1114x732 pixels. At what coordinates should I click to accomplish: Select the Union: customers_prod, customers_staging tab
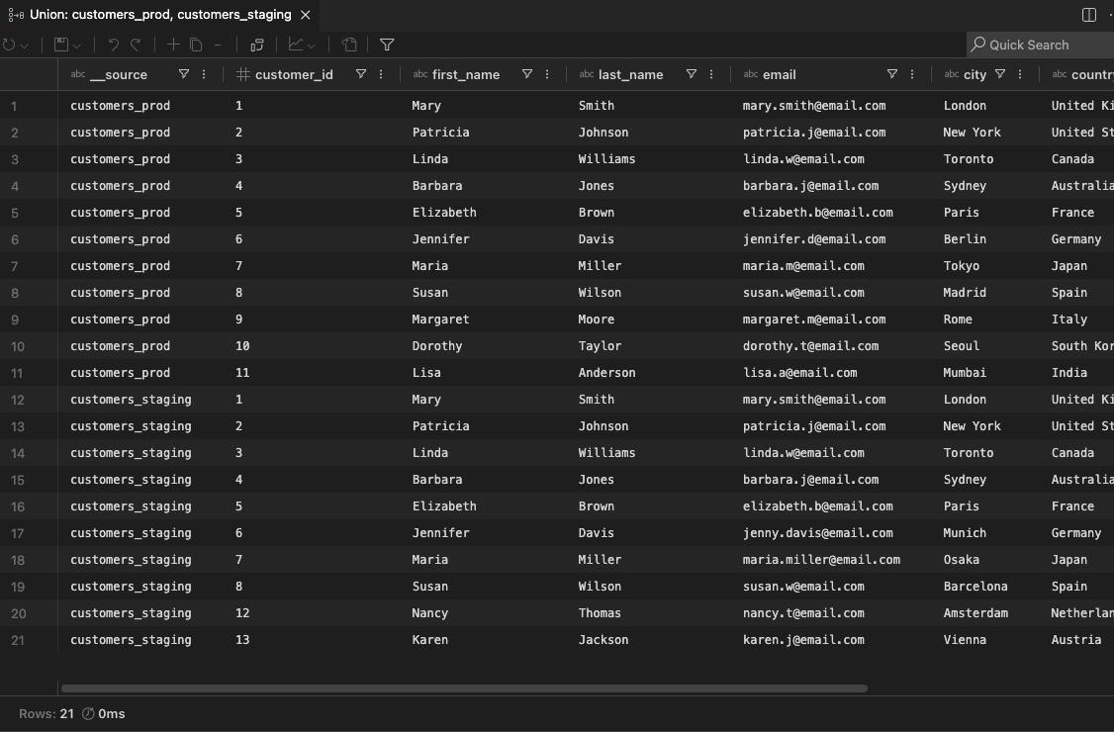click(x=158, y=15)
